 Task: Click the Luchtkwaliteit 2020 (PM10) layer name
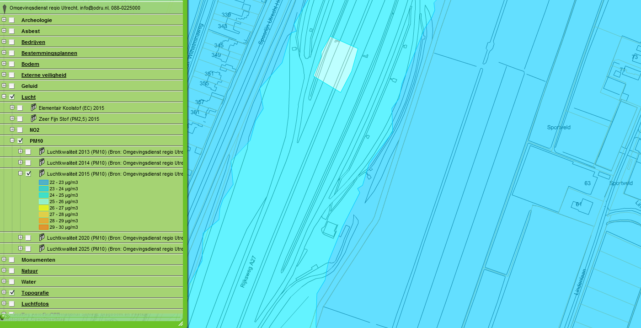(x=115, y=238)
